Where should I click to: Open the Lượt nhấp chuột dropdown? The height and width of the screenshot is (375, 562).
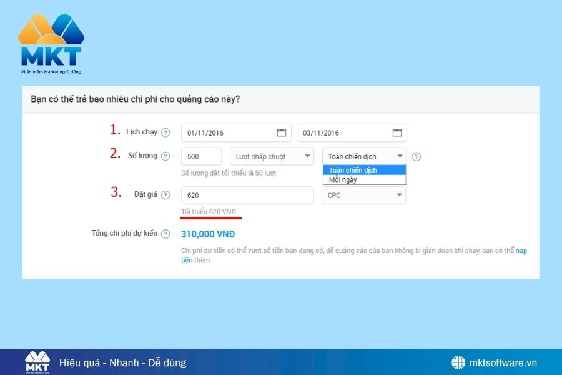(271, 156)
